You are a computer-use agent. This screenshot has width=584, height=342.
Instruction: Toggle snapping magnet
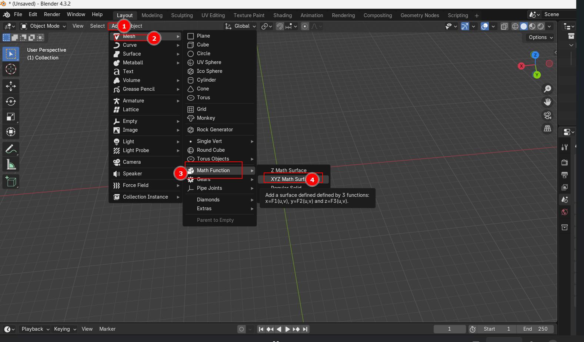(280, 26)
